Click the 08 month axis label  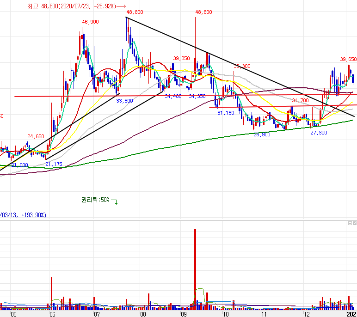click(143, 314)
